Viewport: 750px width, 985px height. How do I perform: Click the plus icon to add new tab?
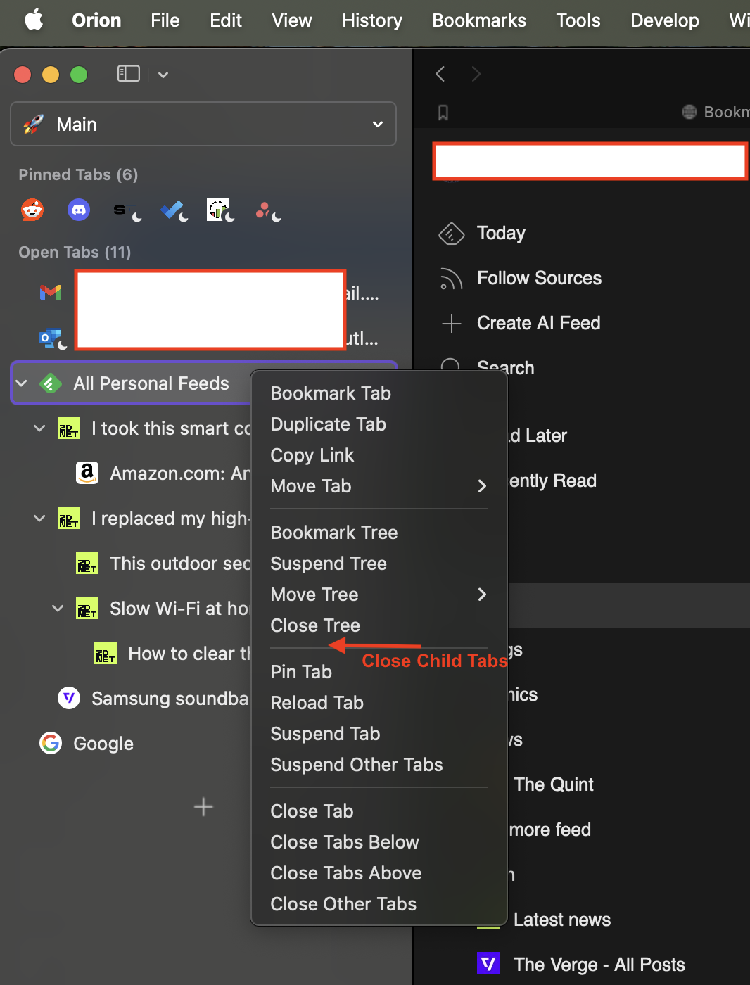[203, 807]
